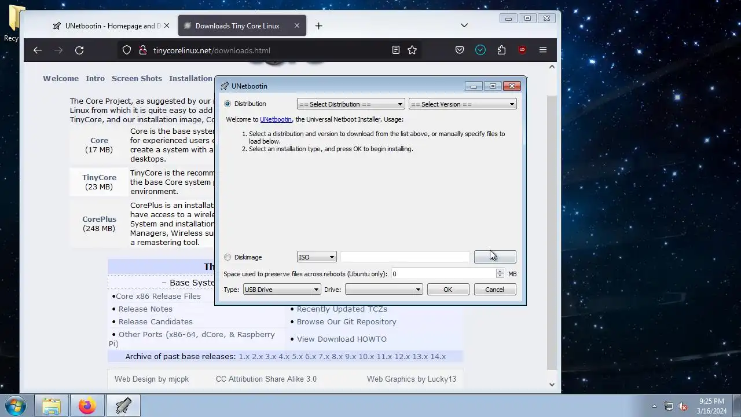Click muted volume tray icon
Viewport: 741px width, 417px height.
click(x=683, y=407)
